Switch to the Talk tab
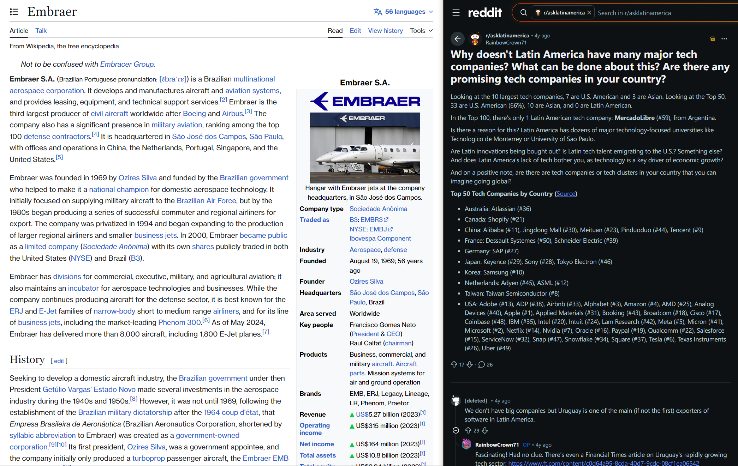The width and height of the screenshot is (738, 466). click(41, 31)
